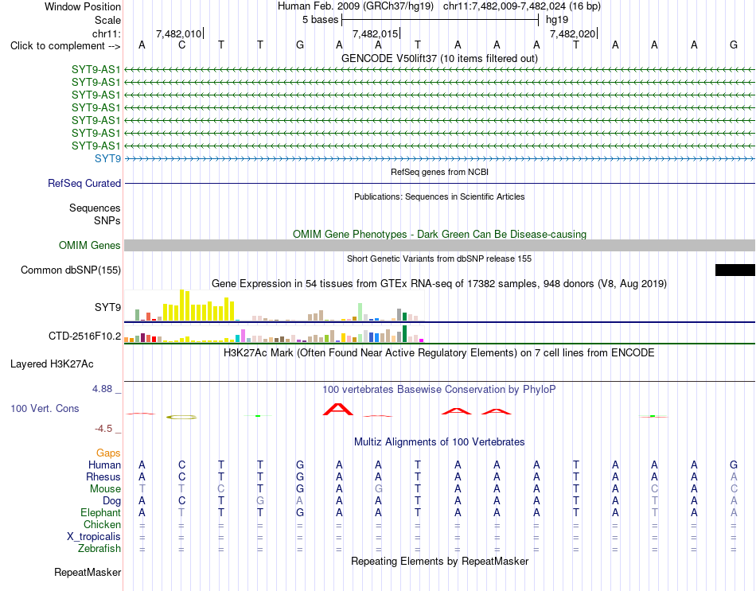Click the CTD-2516F10.2 expression bar chart
The image size is (756, 591).
274,333
